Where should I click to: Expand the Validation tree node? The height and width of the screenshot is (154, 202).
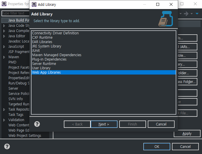(4, 120)
